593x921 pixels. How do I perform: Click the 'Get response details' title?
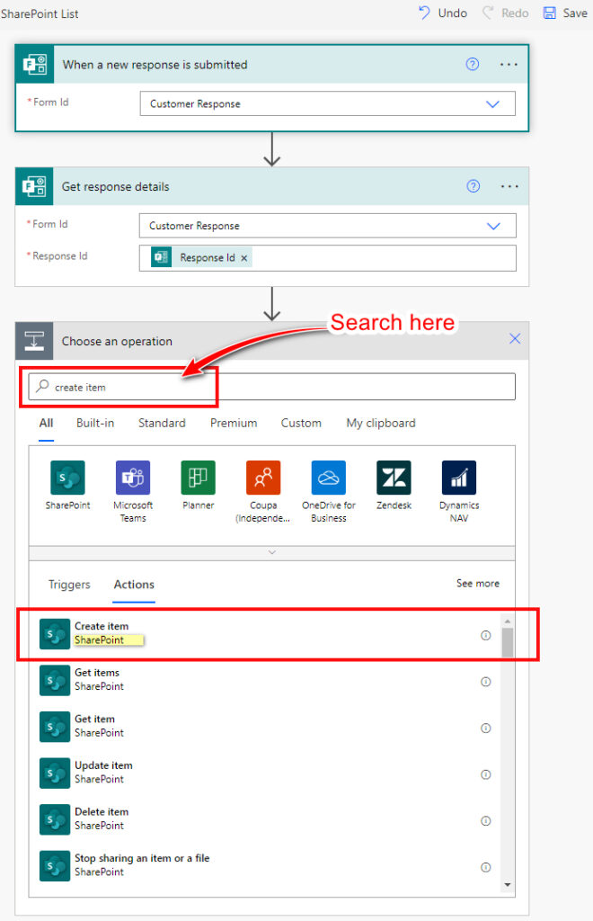(x=116, y=187)
